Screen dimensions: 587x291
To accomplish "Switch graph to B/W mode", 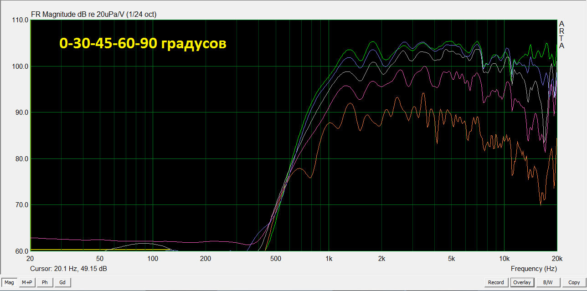I will click(x=548, y=282).
